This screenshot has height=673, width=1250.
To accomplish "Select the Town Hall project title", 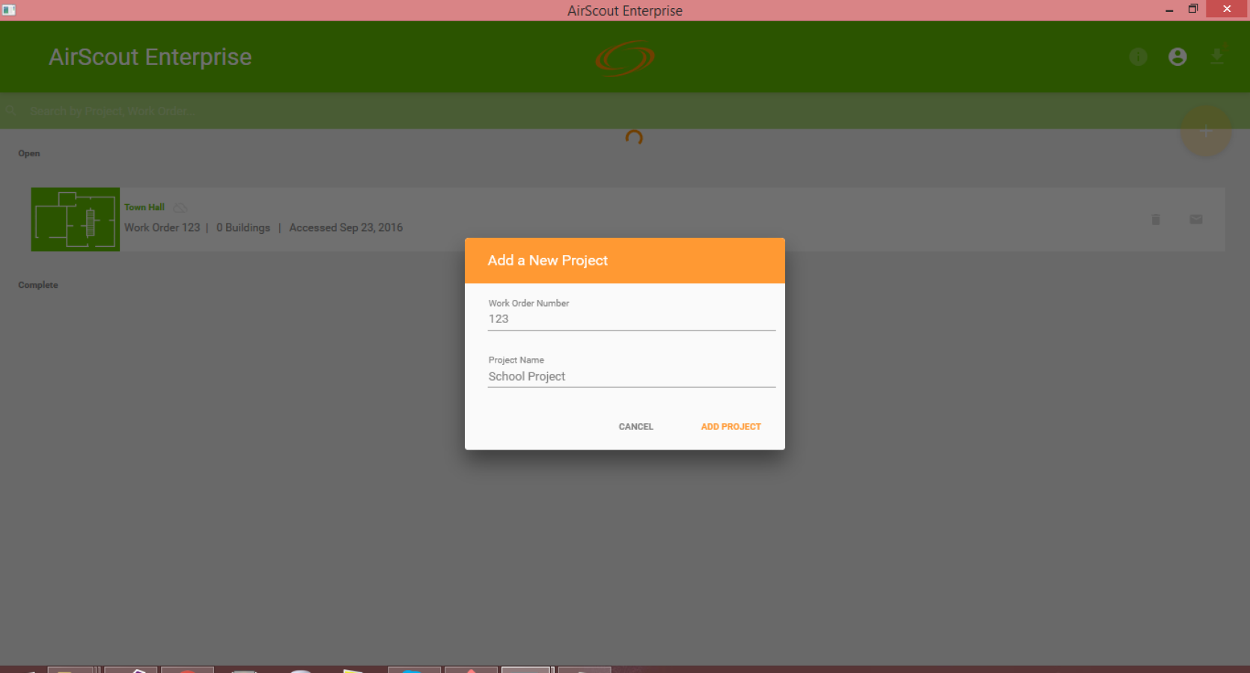I will [x=144, y=207].
